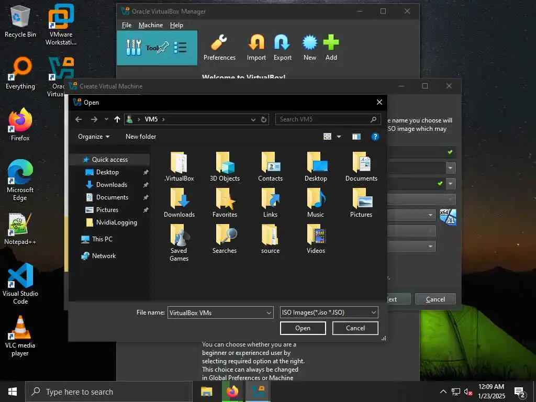The image size is (536, 402).
Task: Click the New folder button
Action: pos(140,137)
